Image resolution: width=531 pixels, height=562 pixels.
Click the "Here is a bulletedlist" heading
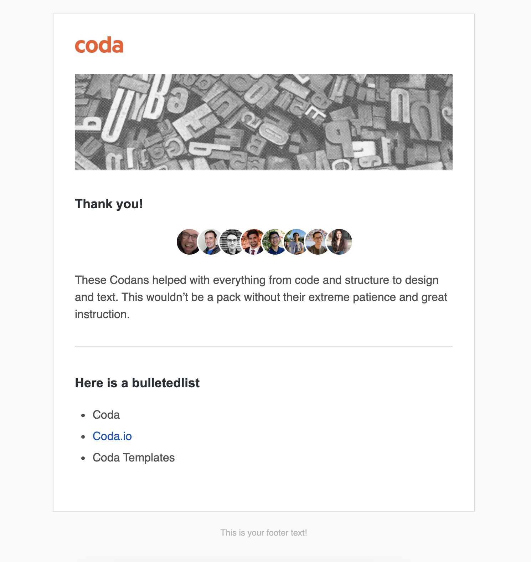tap(137, 383)
